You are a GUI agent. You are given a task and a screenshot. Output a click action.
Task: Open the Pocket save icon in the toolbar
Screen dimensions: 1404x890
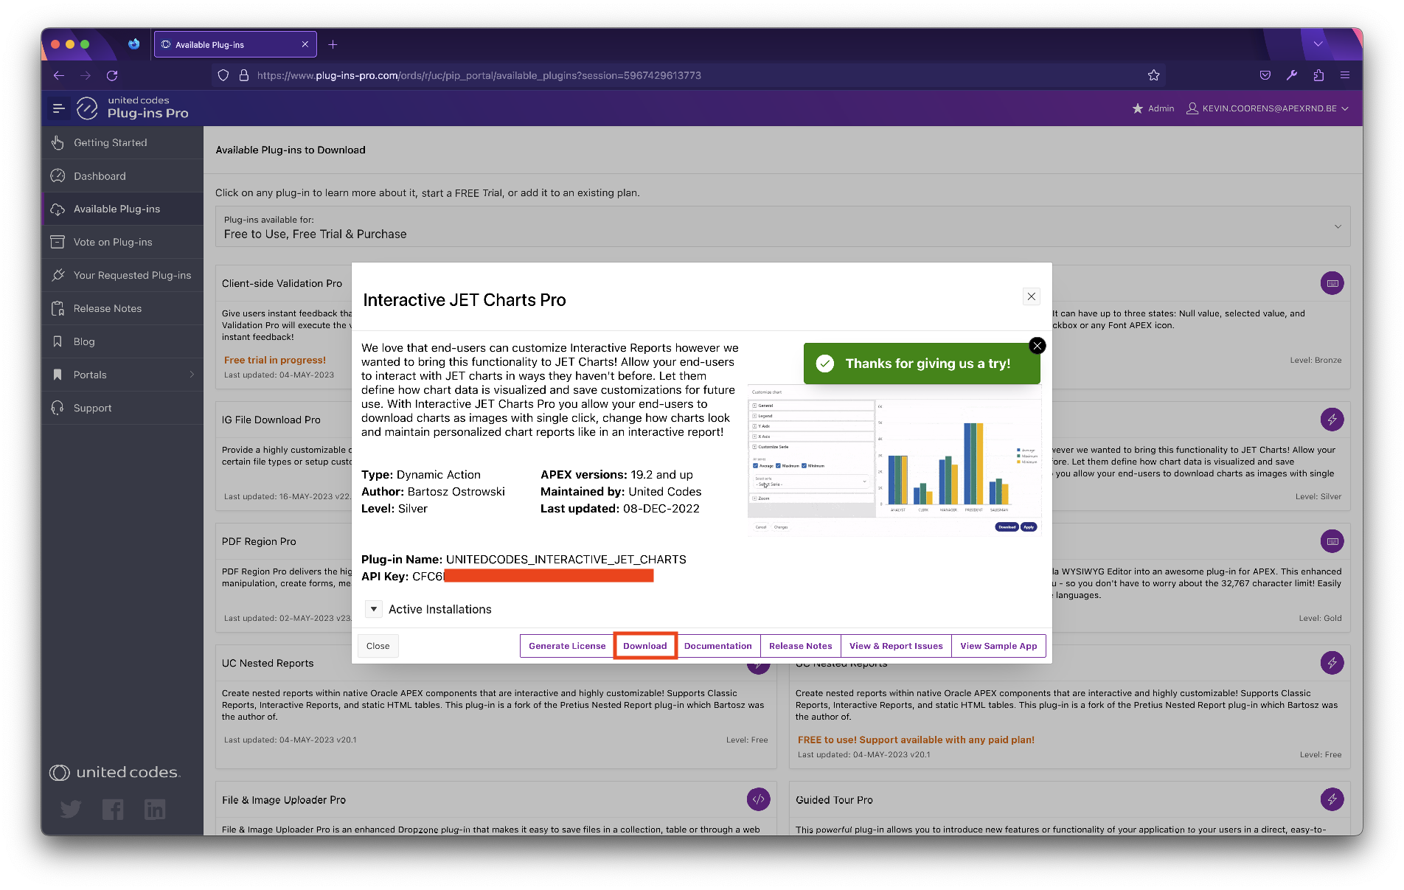pos(1265,75)
